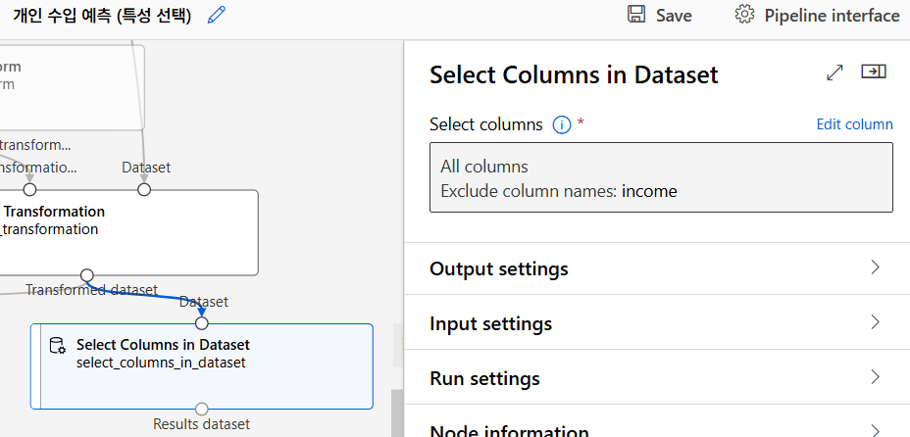
Task: Open the Edit column link
Action: [854, 124]
